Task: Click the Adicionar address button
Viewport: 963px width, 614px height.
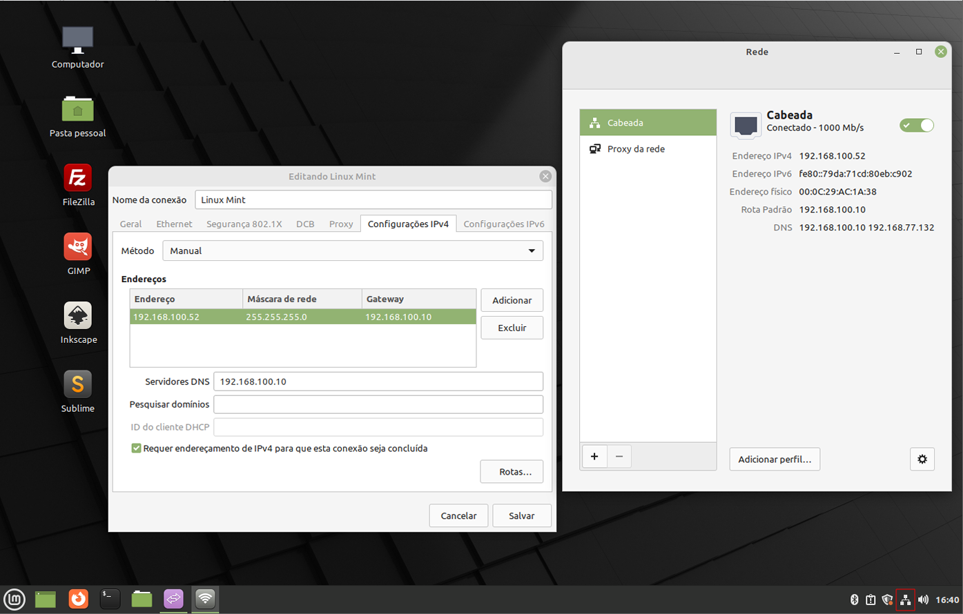Action: [x=512, y=301]
